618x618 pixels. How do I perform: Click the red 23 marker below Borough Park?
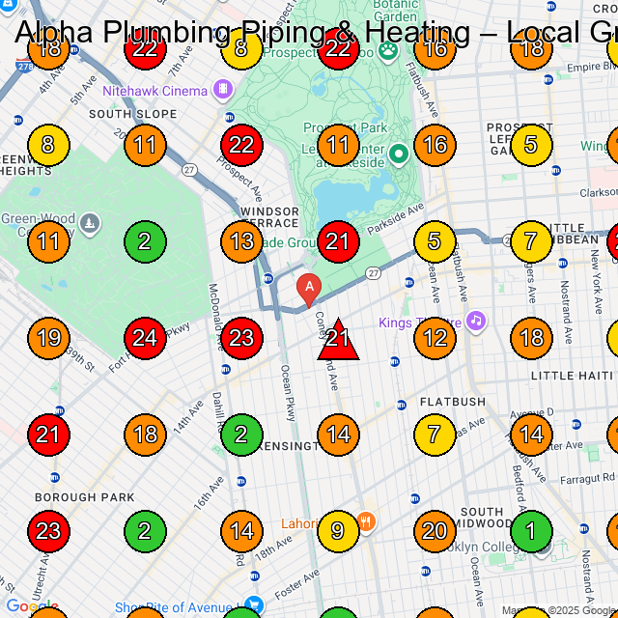click(x=48, y=531)
